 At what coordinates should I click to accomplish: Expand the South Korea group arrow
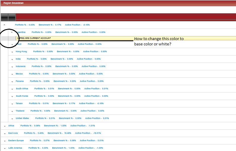(12, 96)
